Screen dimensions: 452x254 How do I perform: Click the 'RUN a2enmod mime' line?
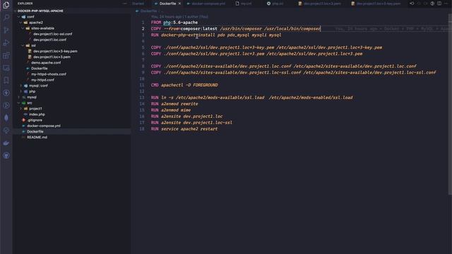pyautogui.click(x=171, y=110)
